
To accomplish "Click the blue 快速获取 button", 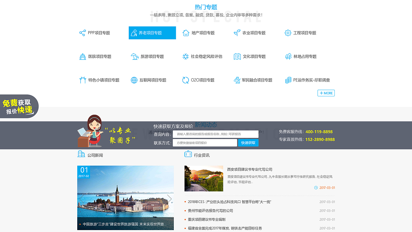I will [248, 142].
